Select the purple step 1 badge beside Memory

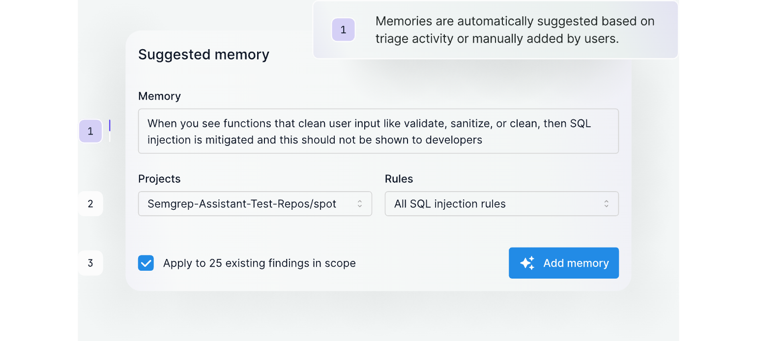tap(90, 131)
